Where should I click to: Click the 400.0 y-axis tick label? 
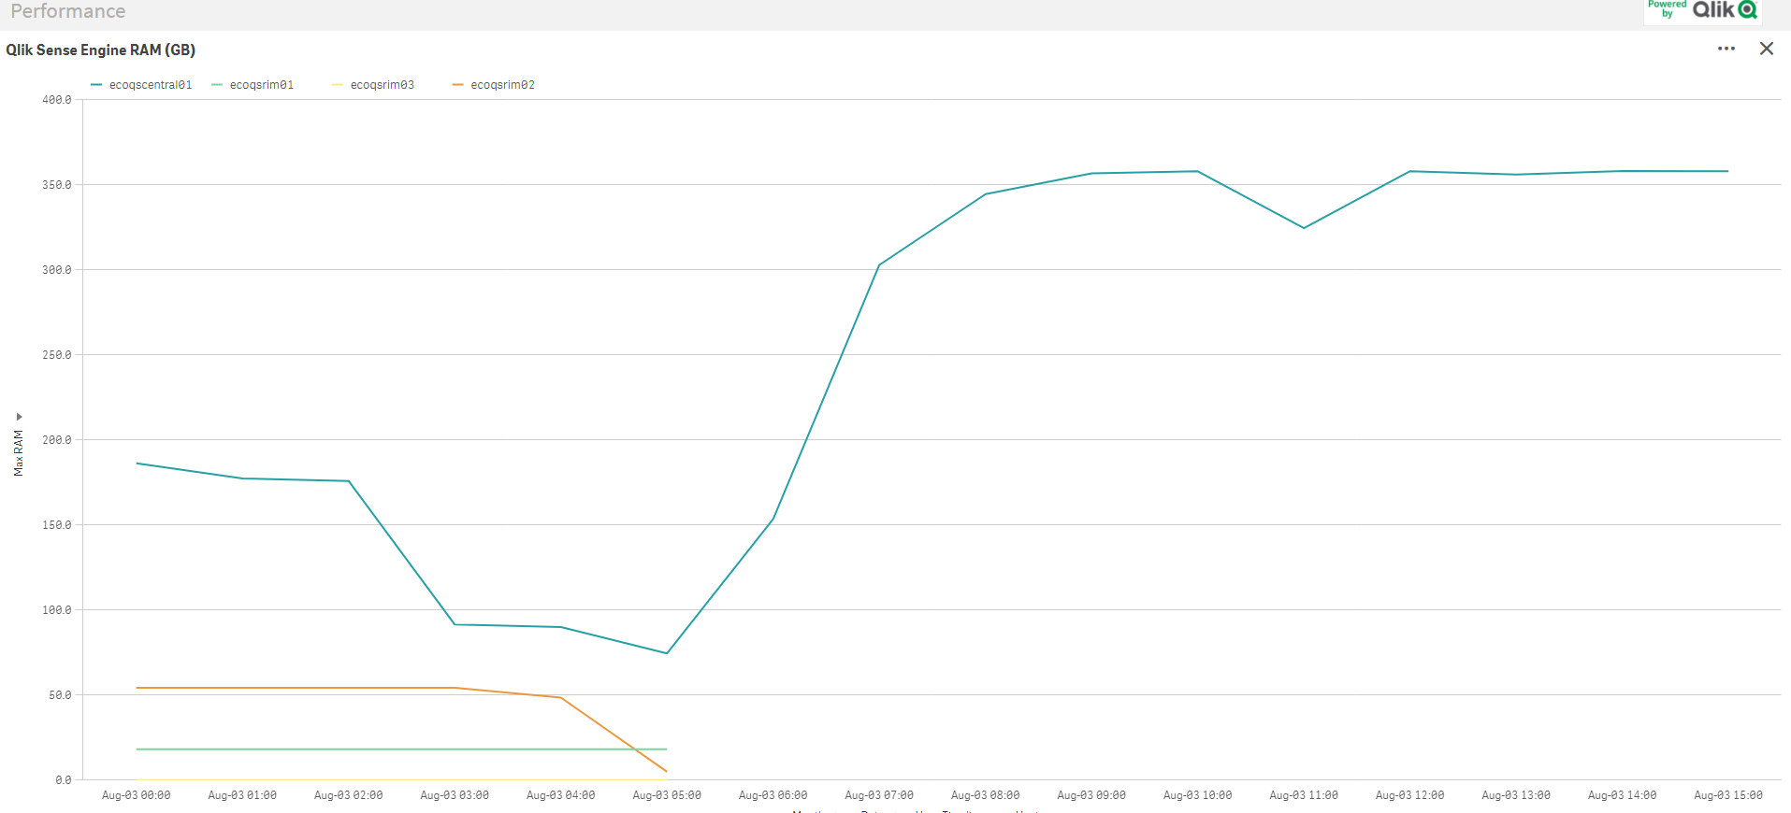(57, 100)
